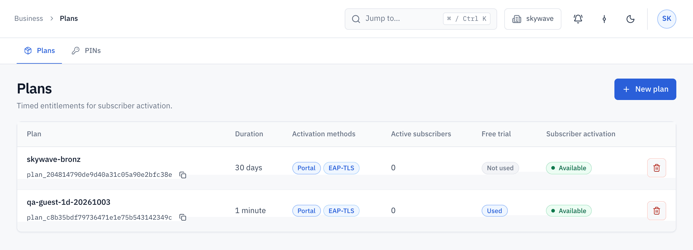This screenshot has height=250, width=693.
Task: Focus the Jump to search field
Action: click(x=421, y=19)
